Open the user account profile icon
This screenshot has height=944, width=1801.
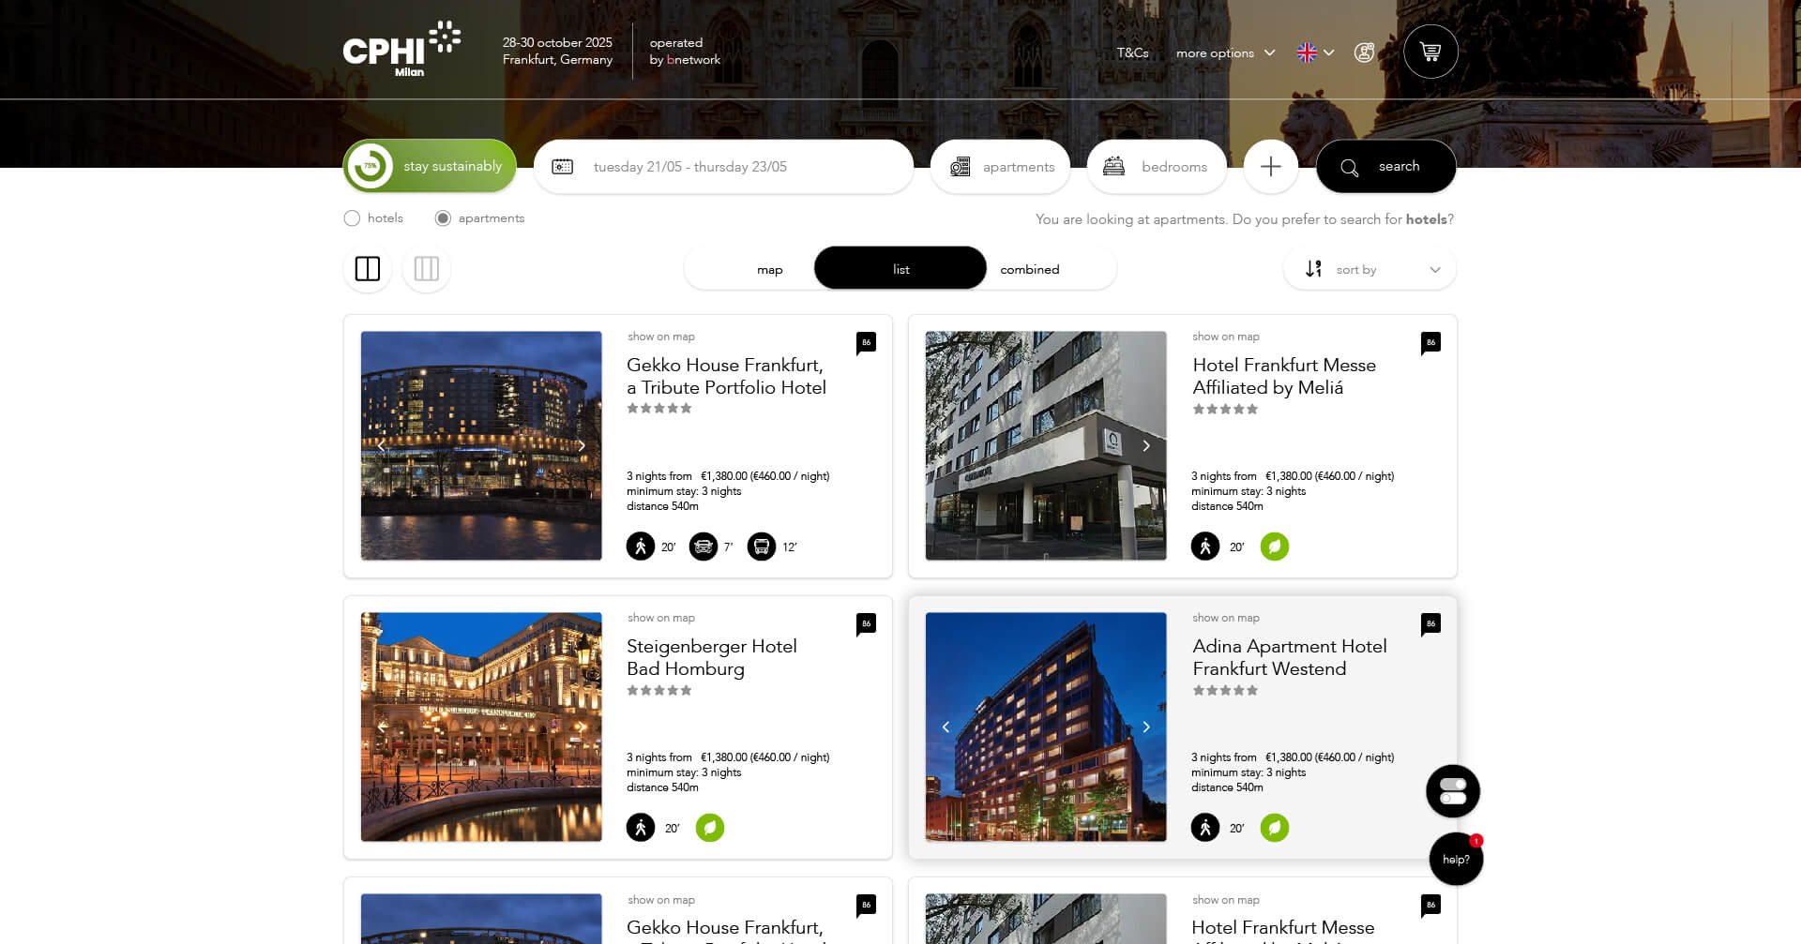pyautogui.click(x=1364, y=52)
